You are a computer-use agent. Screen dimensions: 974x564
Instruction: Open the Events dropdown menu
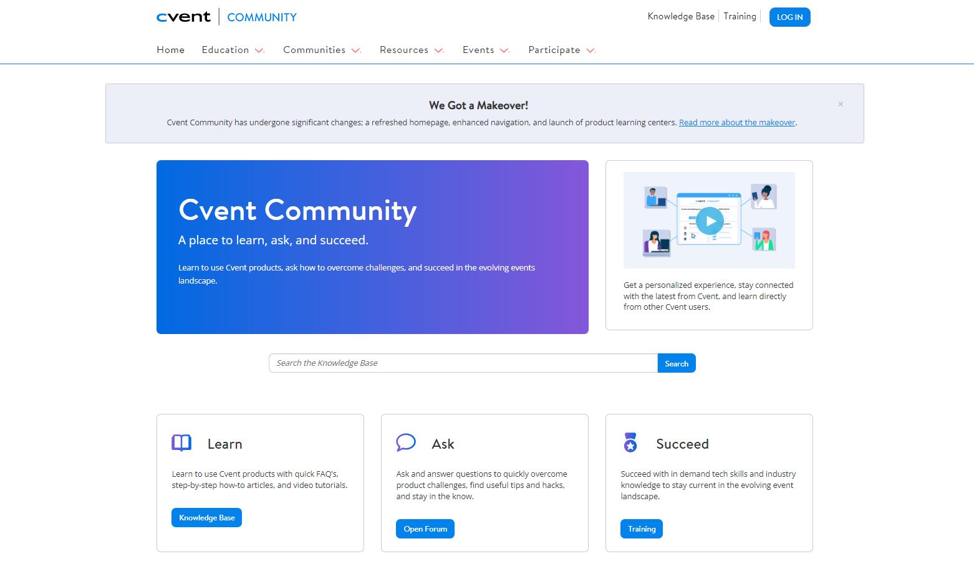486,50
